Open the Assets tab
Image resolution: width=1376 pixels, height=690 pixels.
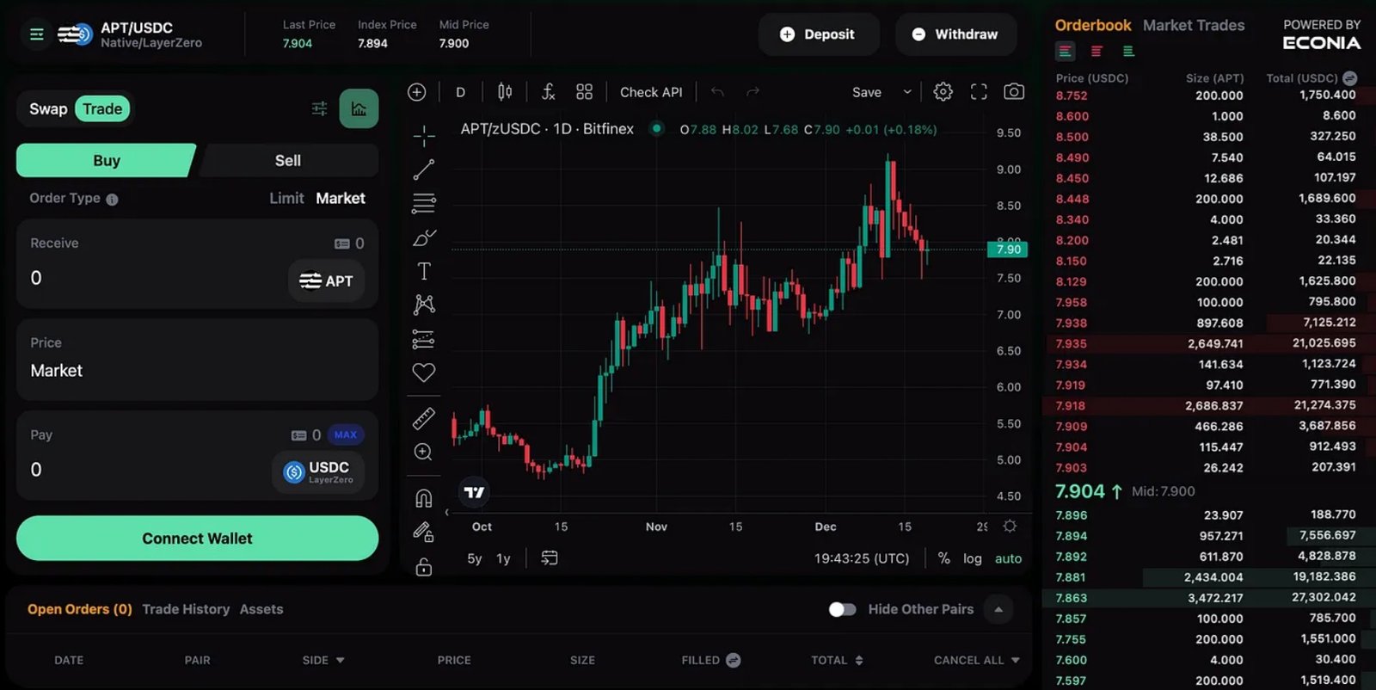tap(261, 609)
